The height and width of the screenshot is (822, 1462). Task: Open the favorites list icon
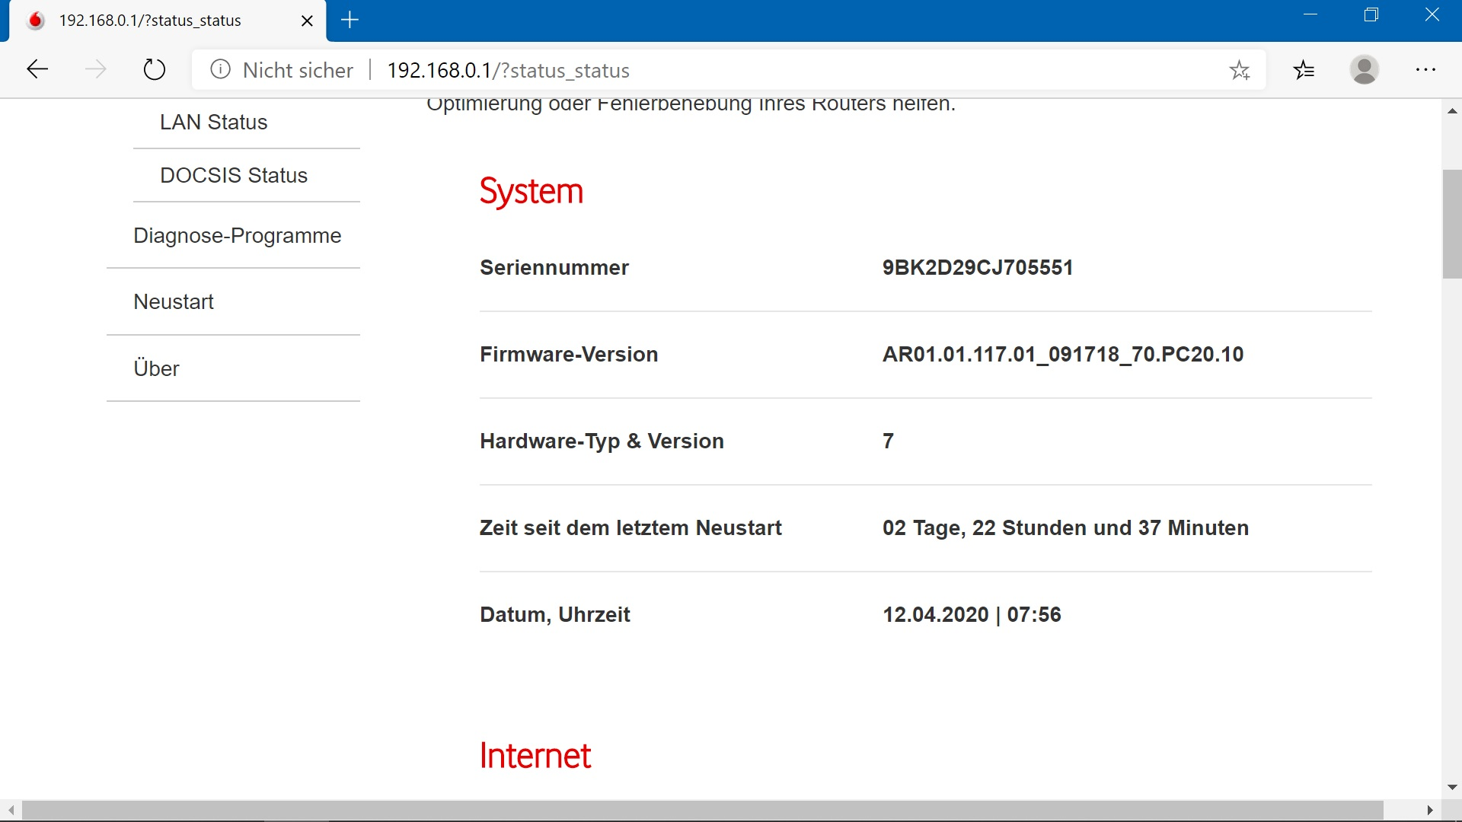point(1304,70)
